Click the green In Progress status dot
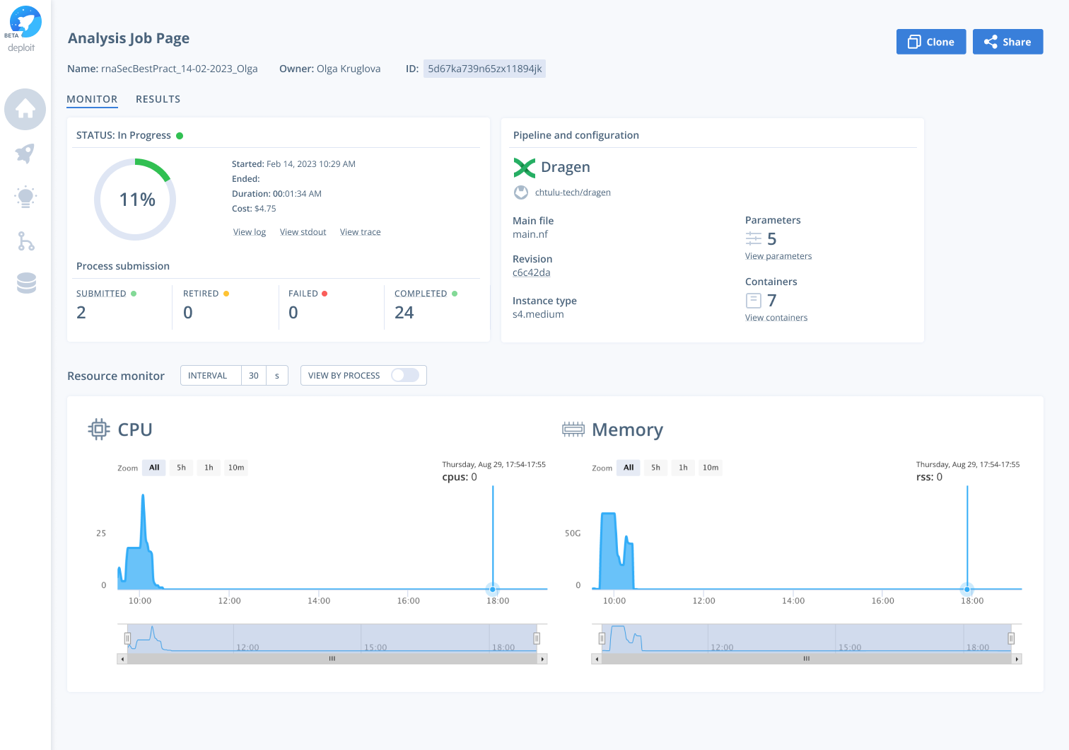 [x=180, y=136]
